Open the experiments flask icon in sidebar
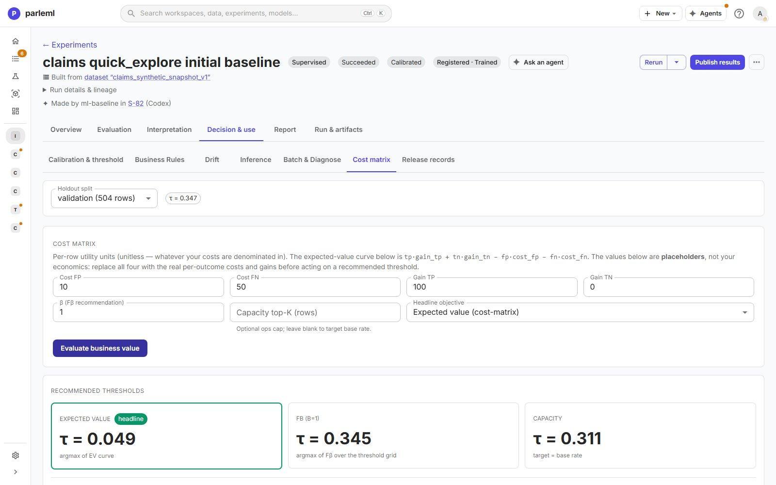 point(16,76)
